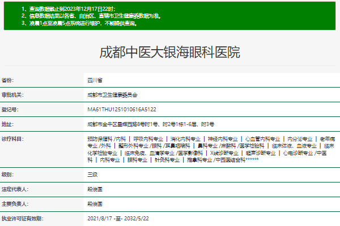The height and width of the screenshot is (226, 340).
Task: Click 中西医结合科 in the department list
Action: 230,160
